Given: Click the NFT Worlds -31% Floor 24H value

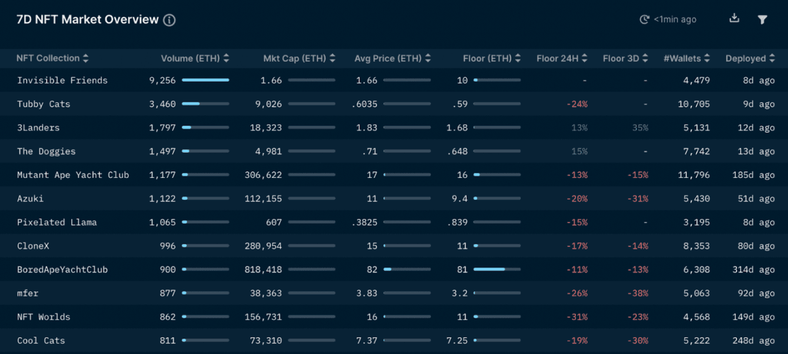Looking at the screenshot, I should click(577, 317).
